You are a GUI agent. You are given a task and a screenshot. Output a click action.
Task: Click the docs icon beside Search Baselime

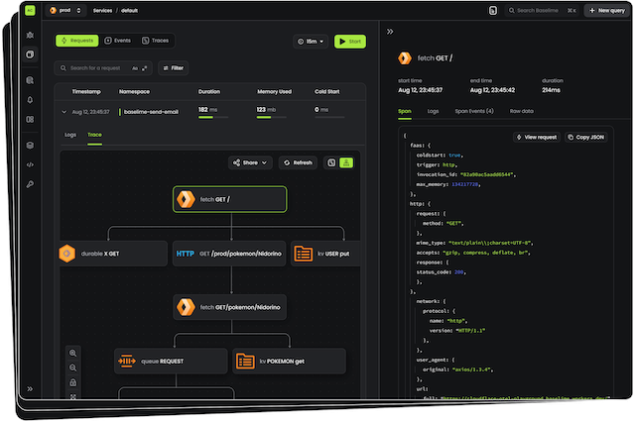pos(492,11)
